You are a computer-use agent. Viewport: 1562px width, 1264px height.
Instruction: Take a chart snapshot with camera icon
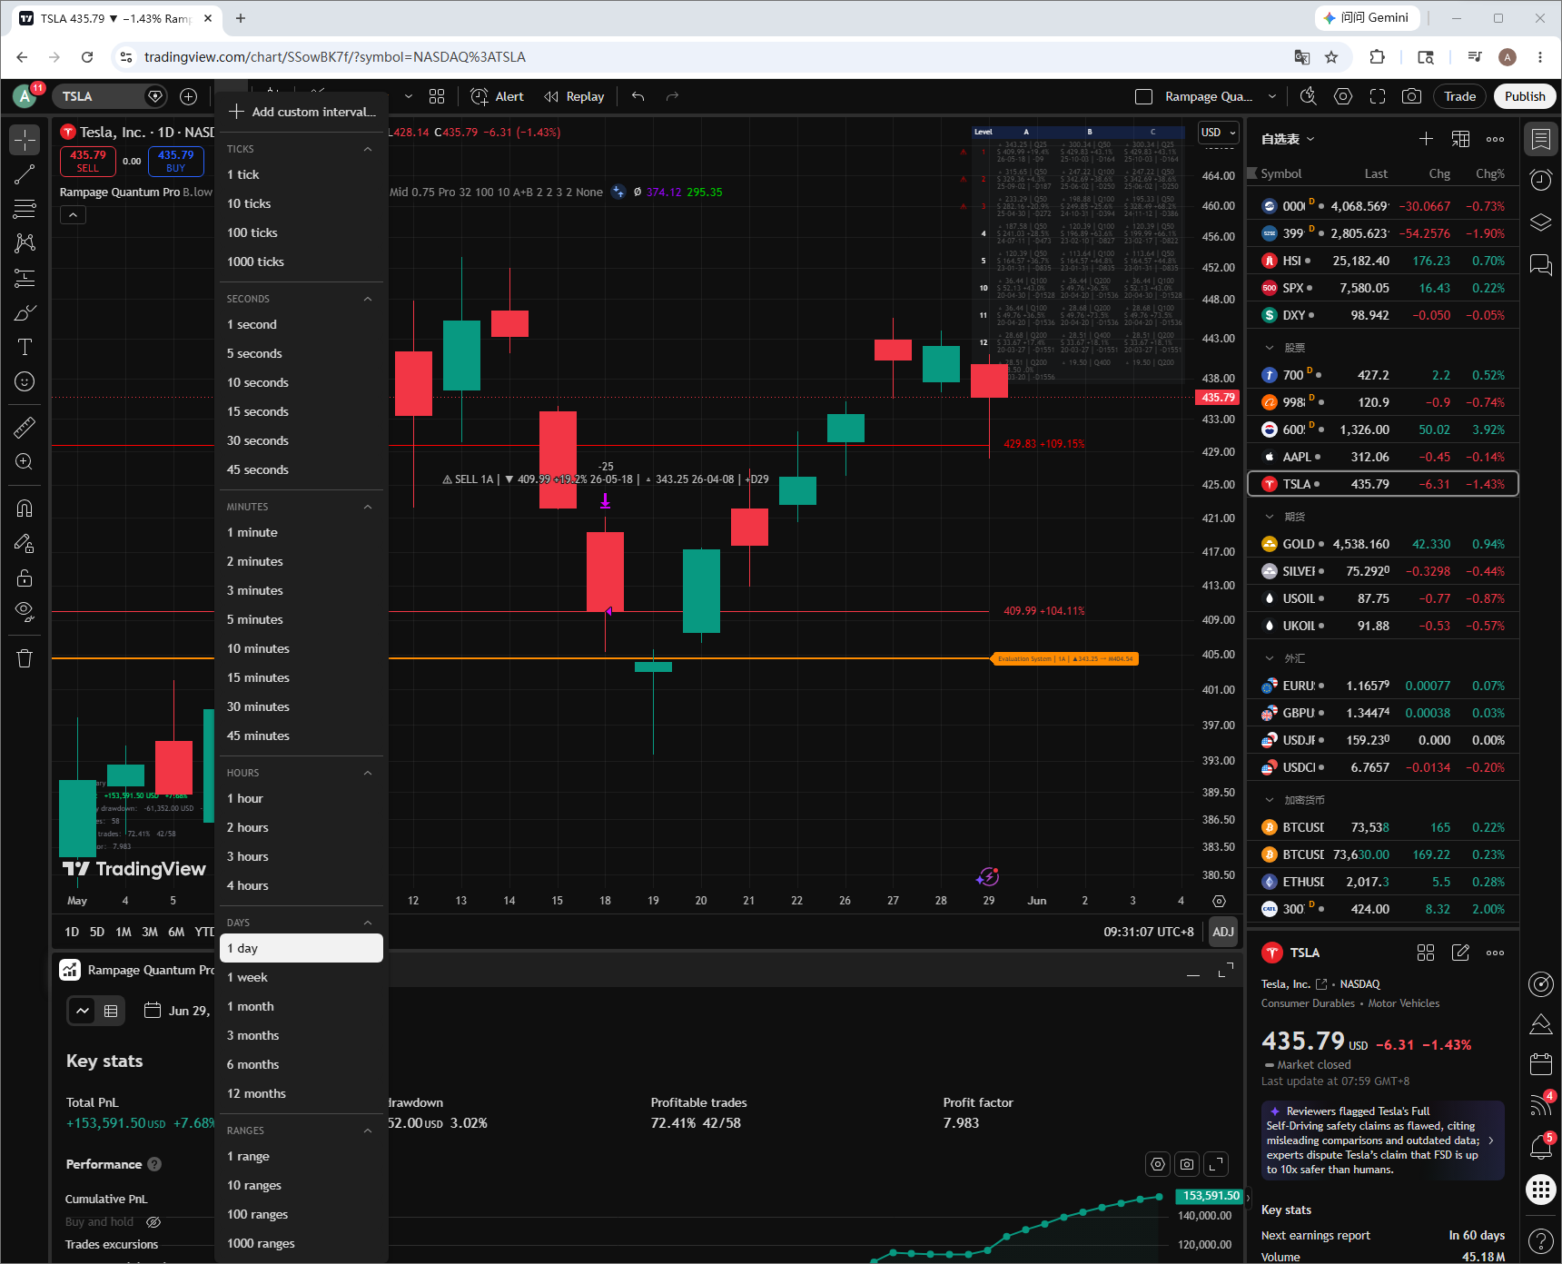tap(1411, 96)
